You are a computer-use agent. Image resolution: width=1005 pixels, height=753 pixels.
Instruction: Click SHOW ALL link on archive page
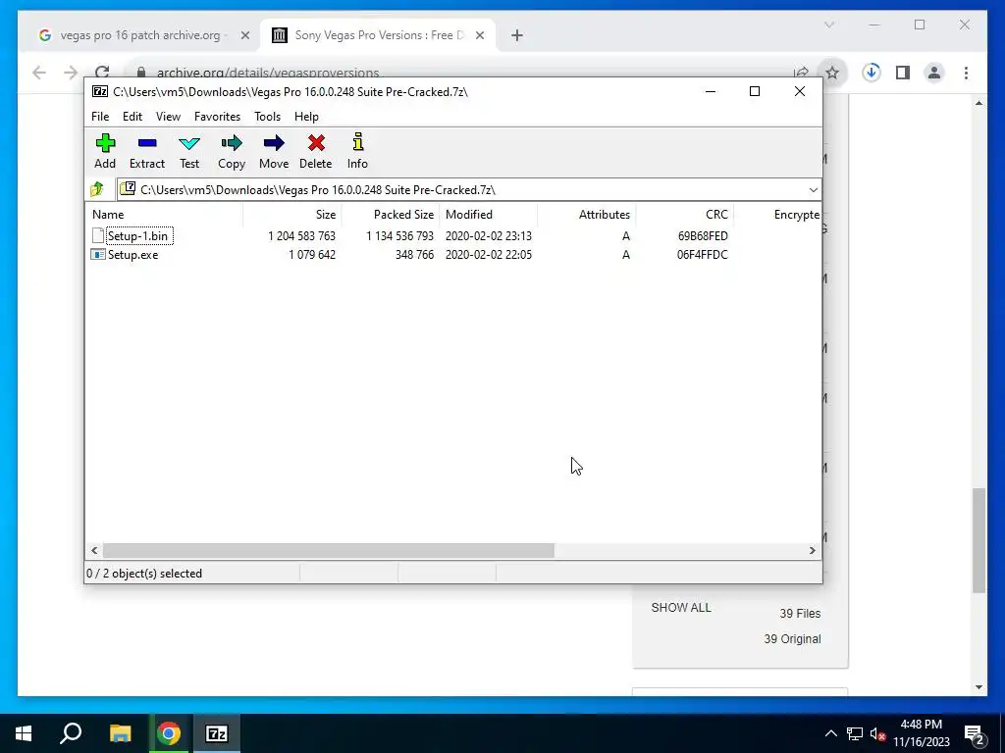(x=681, y=607)
